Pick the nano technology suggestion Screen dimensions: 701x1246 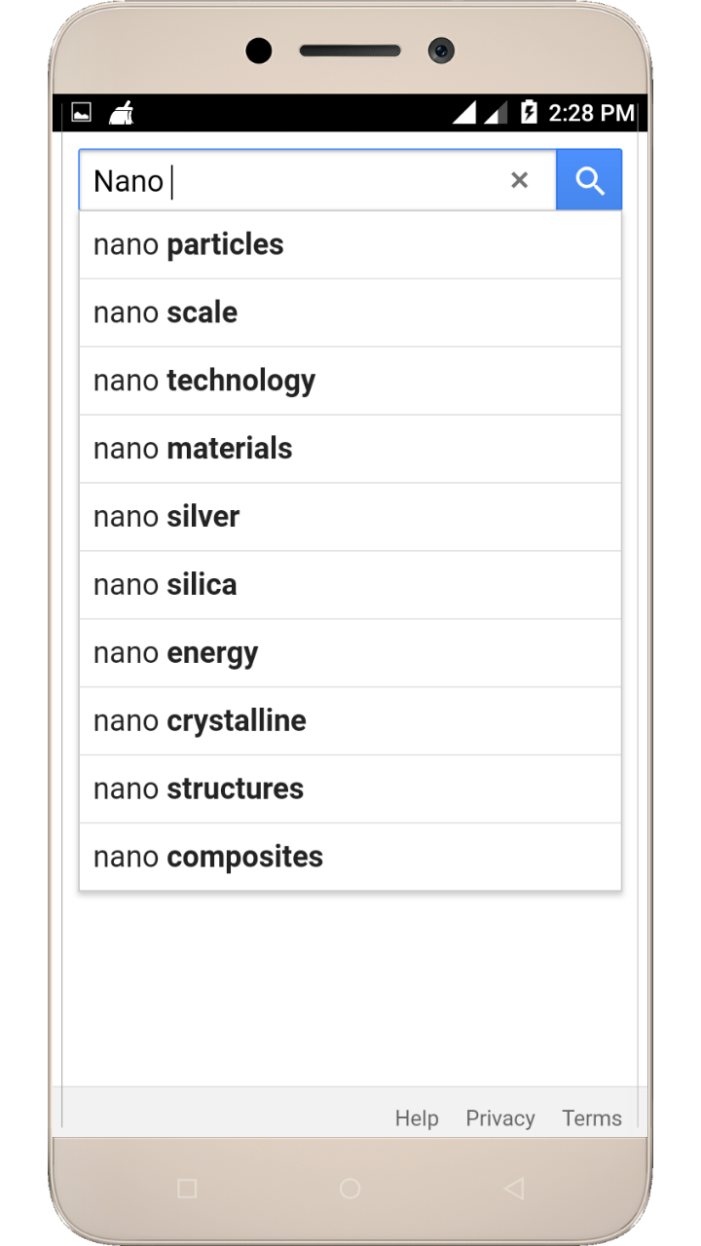(350, 381)
